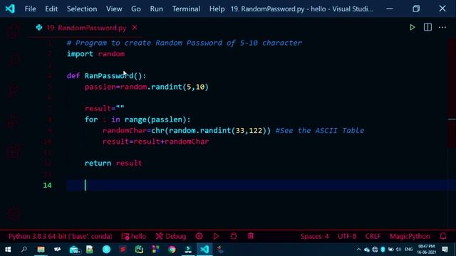Select Python 3.8.3 interpreter in status bar
The width and height of the screenshot is (456, 256).
point(60,236)
